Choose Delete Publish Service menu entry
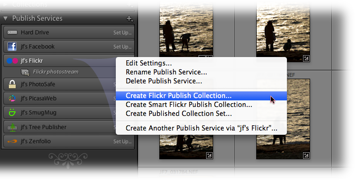Image resolution: width=355 pixels, height=180 pixels. tap(201, 81)
